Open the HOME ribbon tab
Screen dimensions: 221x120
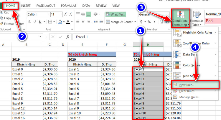click(x=10, y=6)
